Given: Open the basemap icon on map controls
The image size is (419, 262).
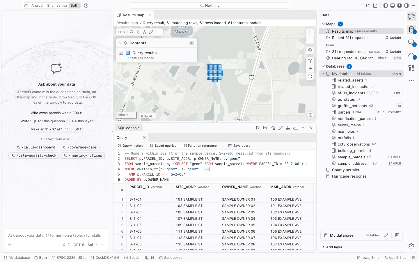Looking at the screenshot, I should coord(310,61).
